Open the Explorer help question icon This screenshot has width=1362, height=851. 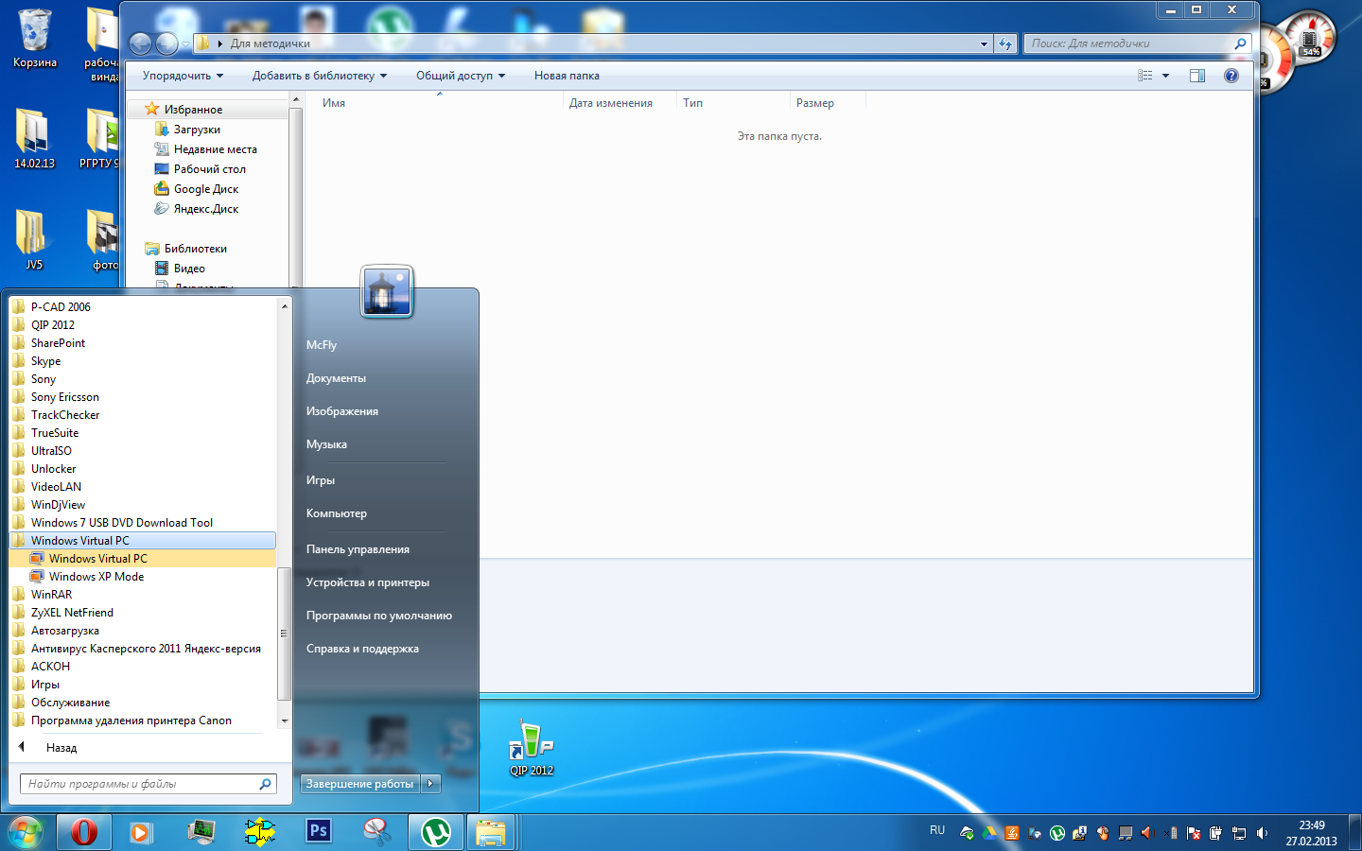pos(1231,76)
